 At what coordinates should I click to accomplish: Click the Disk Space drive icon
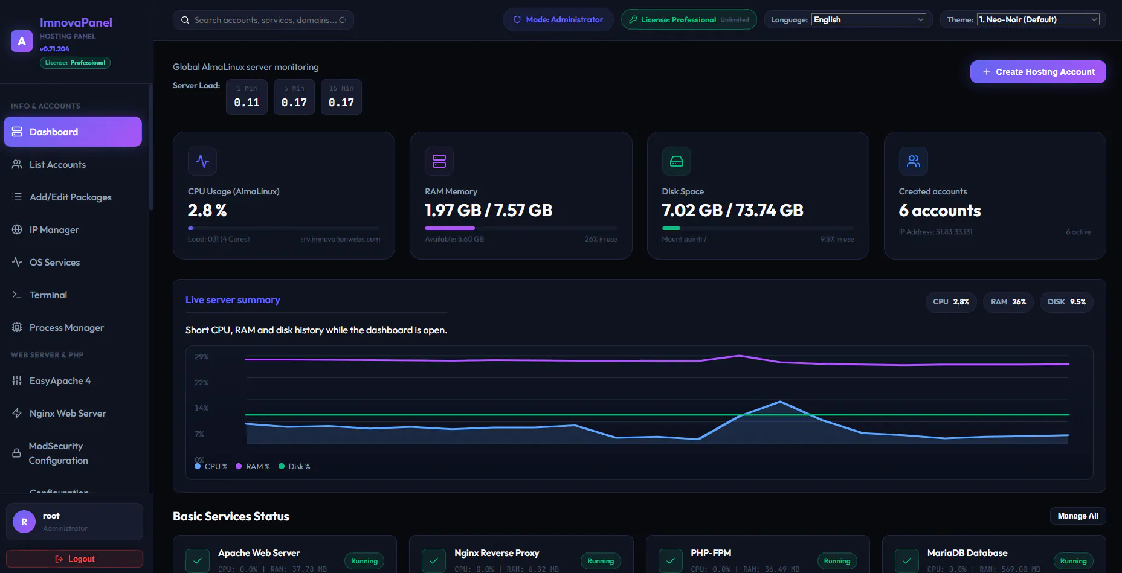(x=677, y=161)
